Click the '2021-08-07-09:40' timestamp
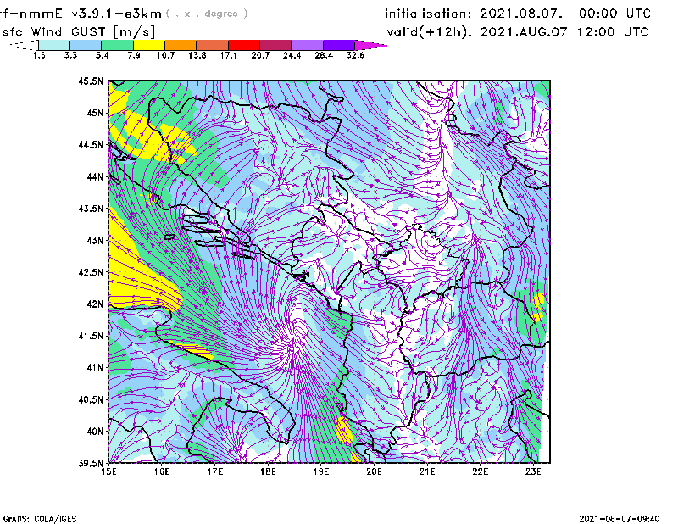Viewport: 678px width, 524px height. click(620, 519)
